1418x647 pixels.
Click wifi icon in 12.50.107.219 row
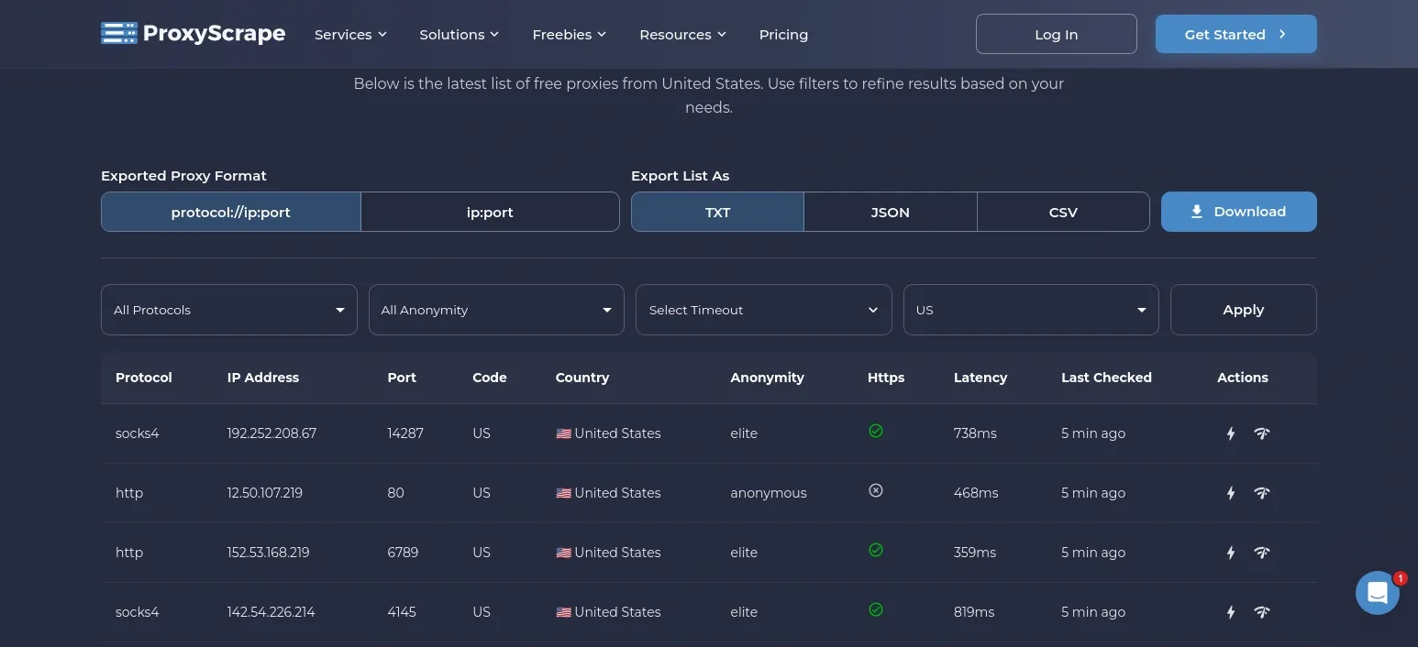1262,493
